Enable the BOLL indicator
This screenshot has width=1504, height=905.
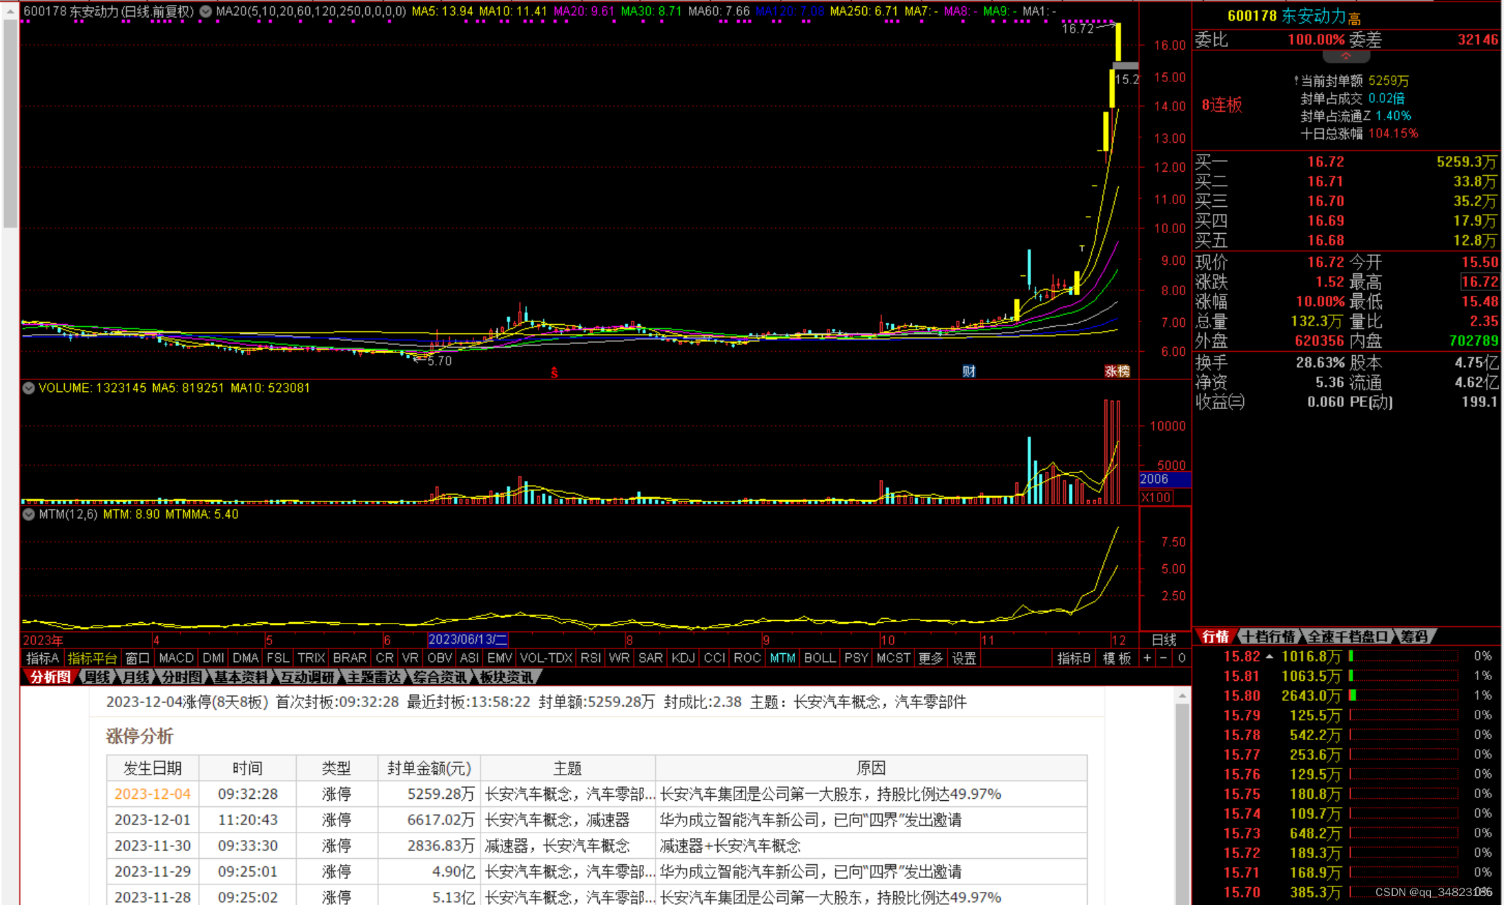(819, 658)
